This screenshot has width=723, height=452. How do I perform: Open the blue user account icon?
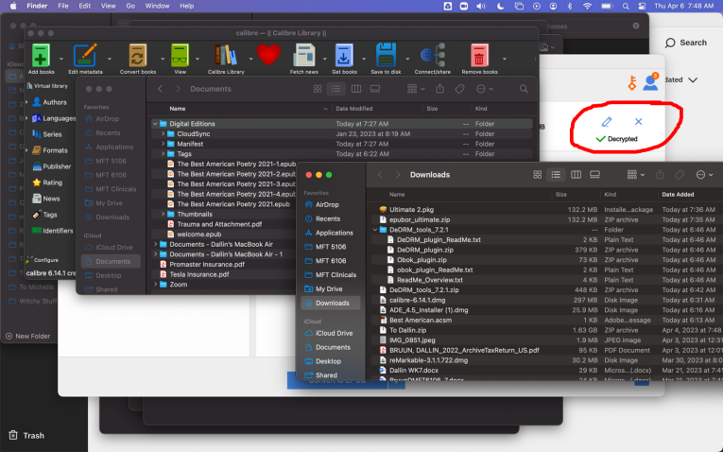coord(650,82)
